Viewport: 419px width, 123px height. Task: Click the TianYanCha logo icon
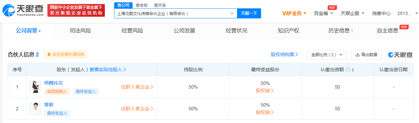pos(9,10)
